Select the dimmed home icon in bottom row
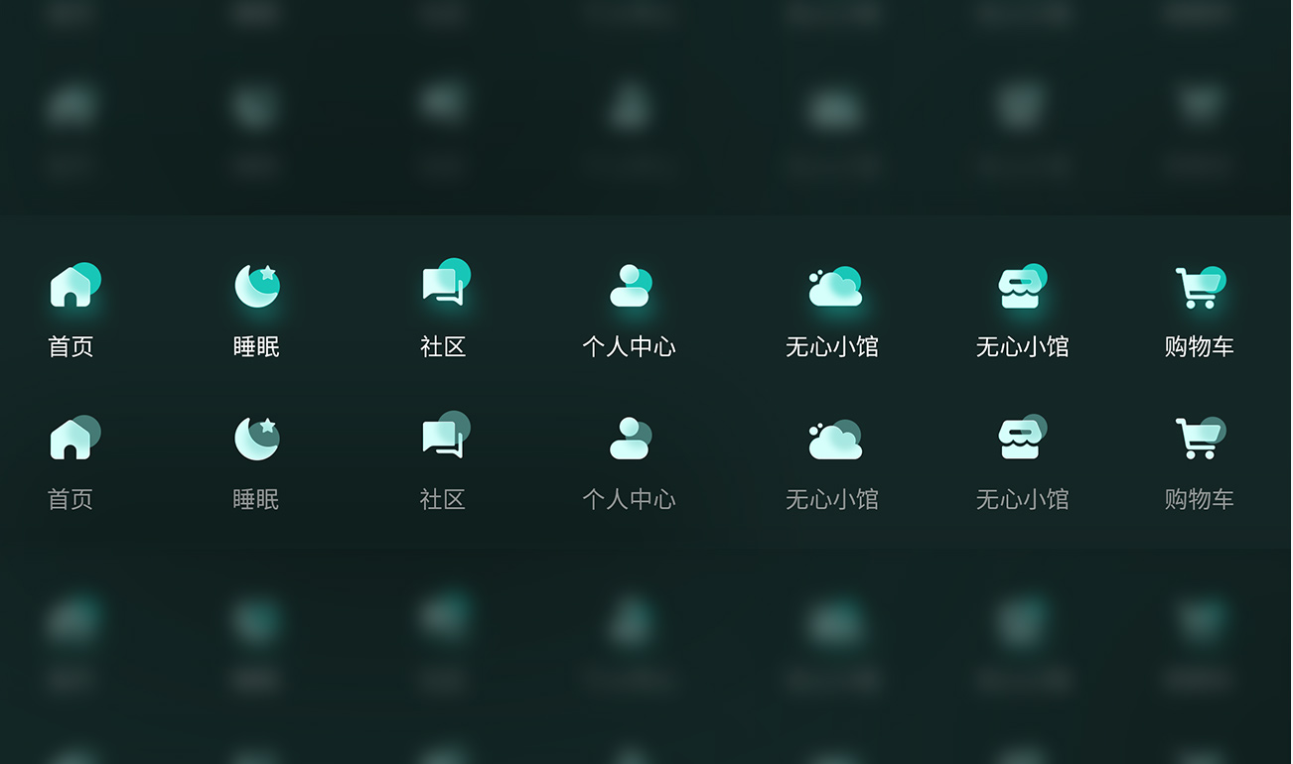The width and height of the screenshot is (1293, 764). coord(72,438)
